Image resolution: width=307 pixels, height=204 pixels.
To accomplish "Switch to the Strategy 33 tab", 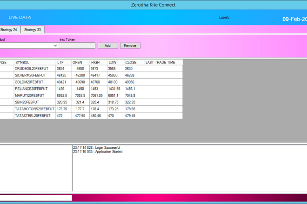I will coord(33,30).
